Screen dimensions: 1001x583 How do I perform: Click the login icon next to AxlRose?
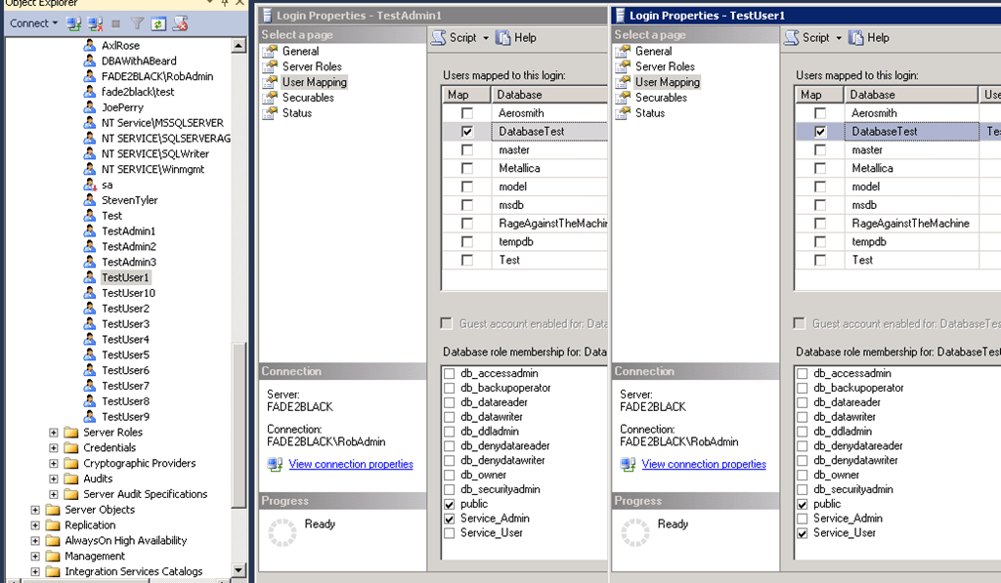90,45
